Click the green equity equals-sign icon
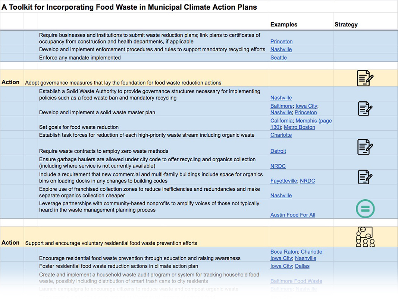Image resolution: width=398 pixels, height=308 pixels. [365, 209]
